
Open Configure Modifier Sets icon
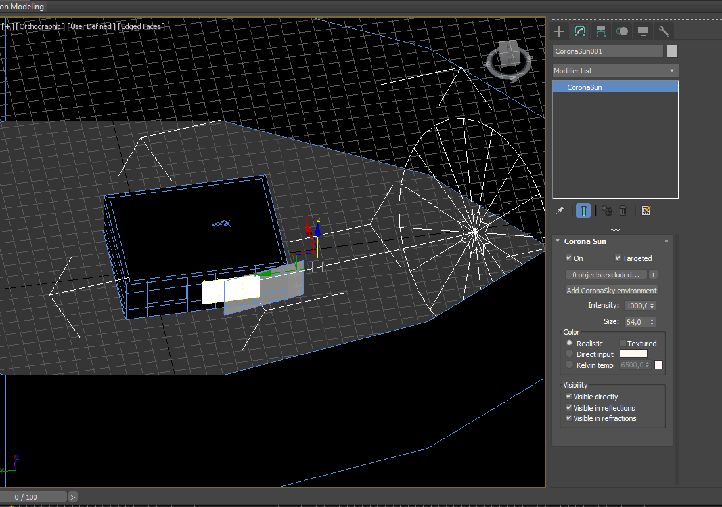646,211
